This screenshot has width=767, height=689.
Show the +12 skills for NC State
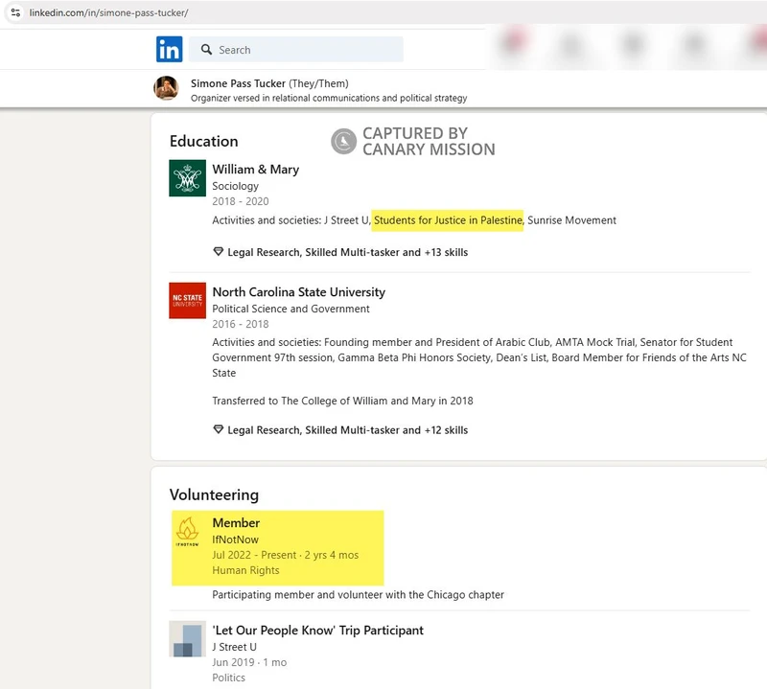(x=347, y=430)
